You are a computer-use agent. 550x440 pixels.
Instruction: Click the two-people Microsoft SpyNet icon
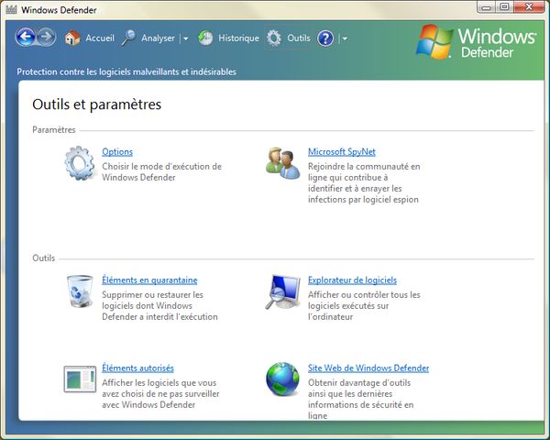tap(282, 162)
